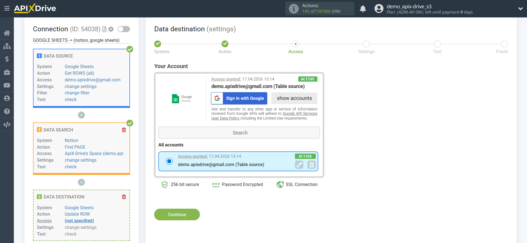Open connections sitemap icon in sidebar
Screen dimensions: 527x243
(x=7, y=46)
